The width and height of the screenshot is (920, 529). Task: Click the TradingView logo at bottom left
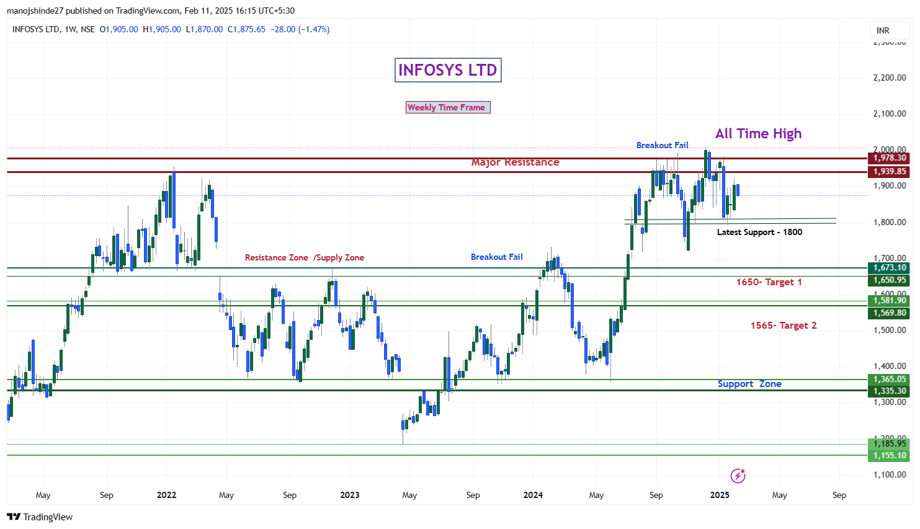pos(40,517)
